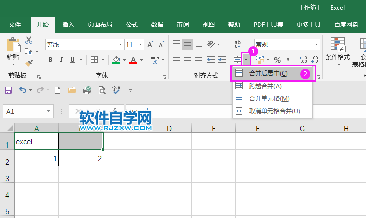366x218 pixels.
Task: Choose 取消单元格合并(U) menu item
Action: point(272,111)
